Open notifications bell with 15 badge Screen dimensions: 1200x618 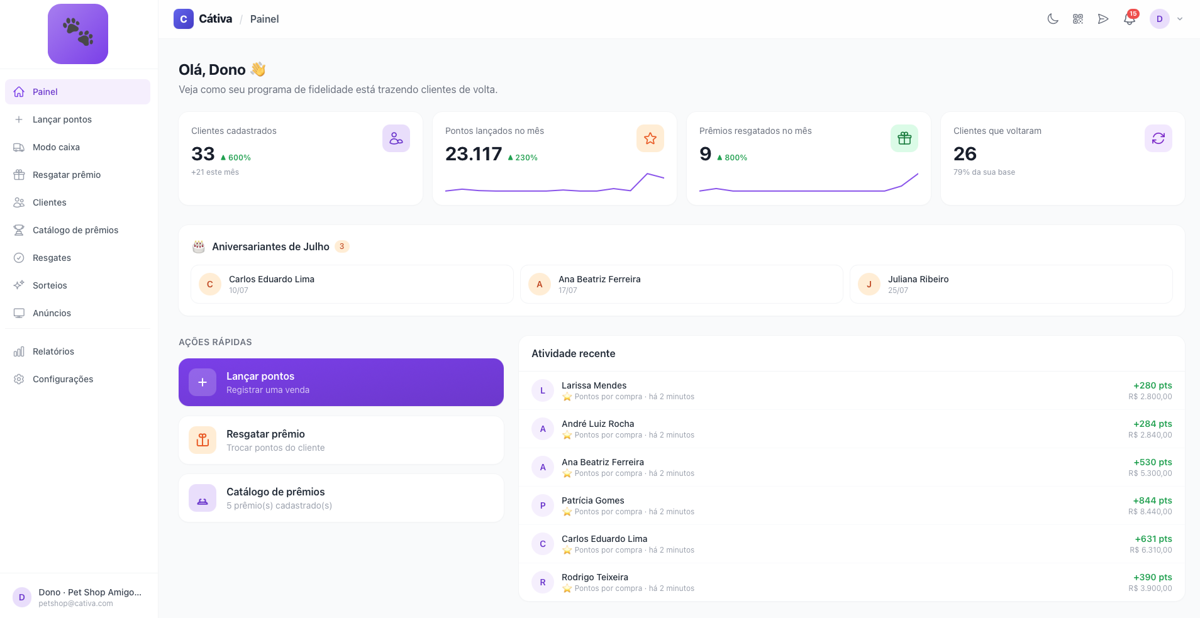pyautogui.click(x=1130, y=19)
